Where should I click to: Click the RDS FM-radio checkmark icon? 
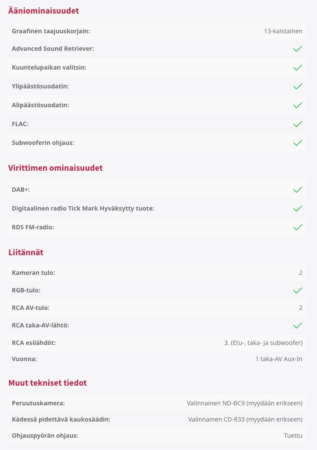coord(298,227)
